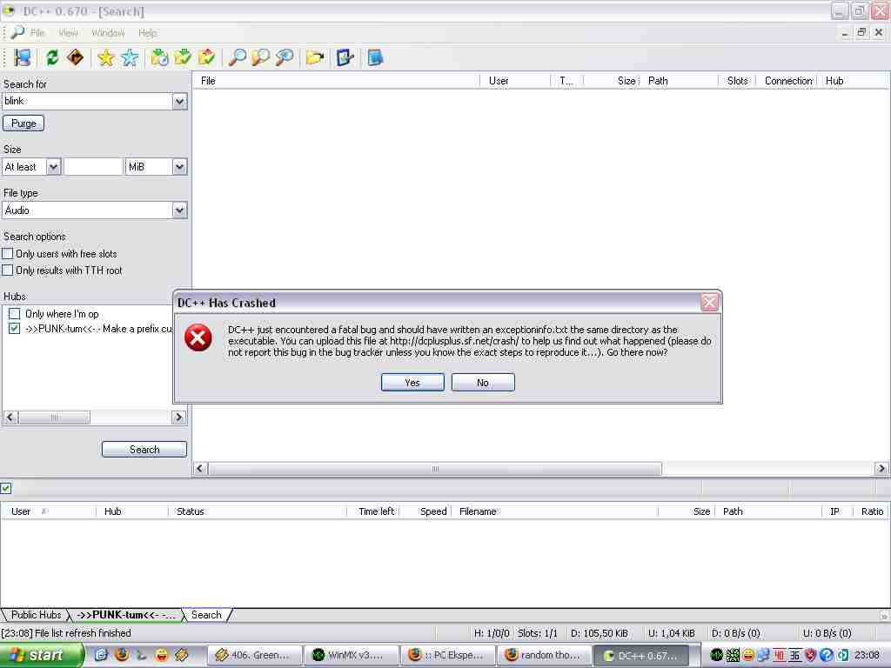Click No in the crash dialog
Viewport: 891px width, 668px height.
pyautogui.click(x=483, y=383)
